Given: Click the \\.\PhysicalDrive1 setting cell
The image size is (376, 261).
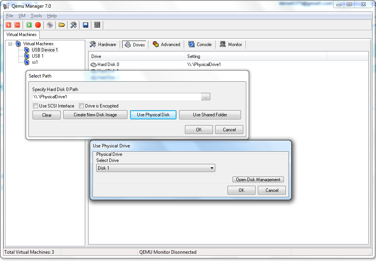Looking at the screenshot, I should tap(204, 64).
